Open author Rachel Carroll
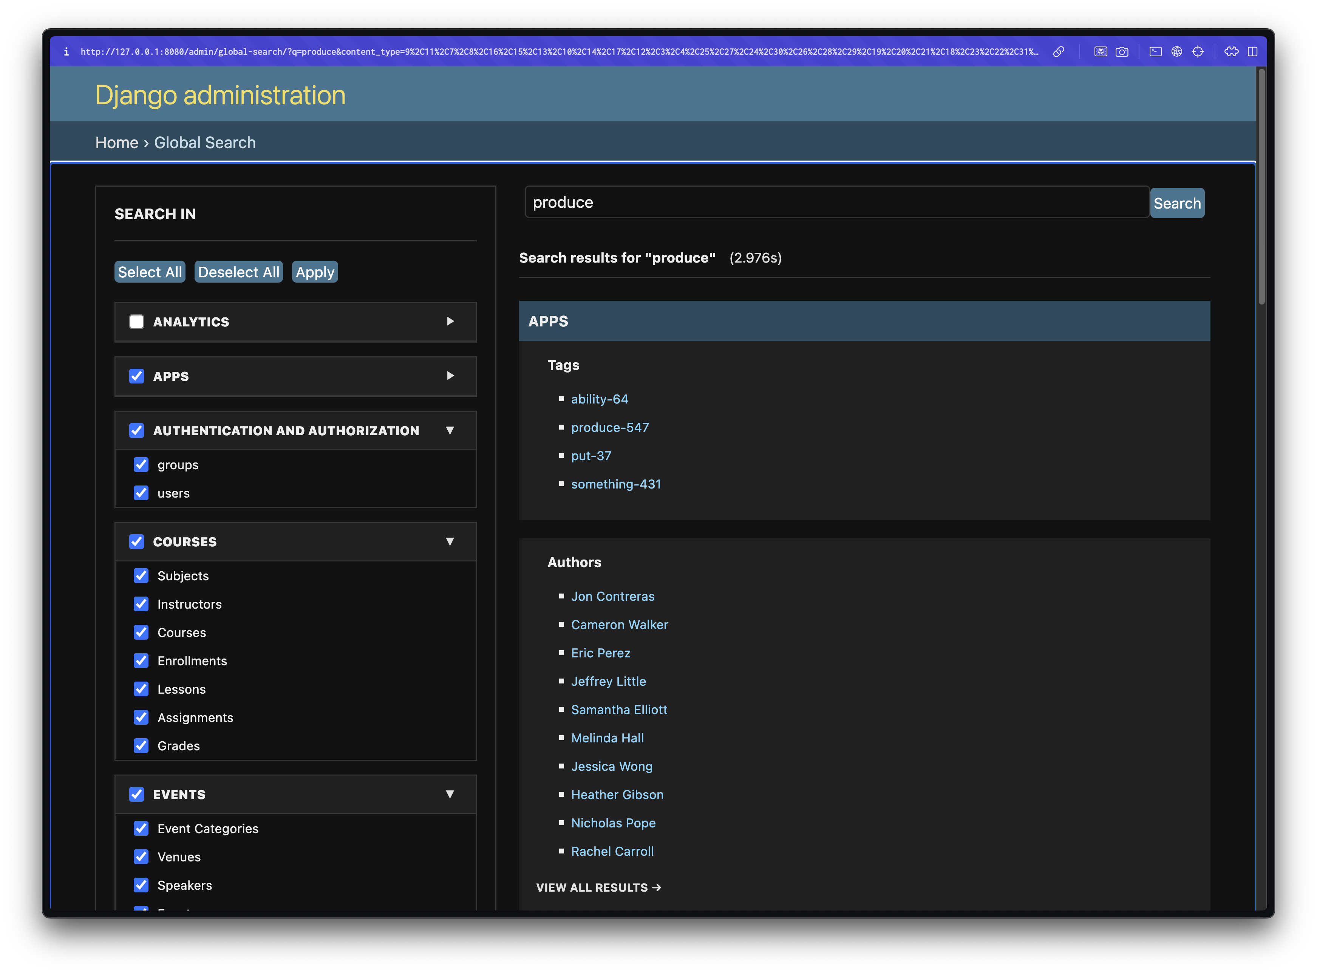Screen dimensions: 1317x974 tap(612, 851)
